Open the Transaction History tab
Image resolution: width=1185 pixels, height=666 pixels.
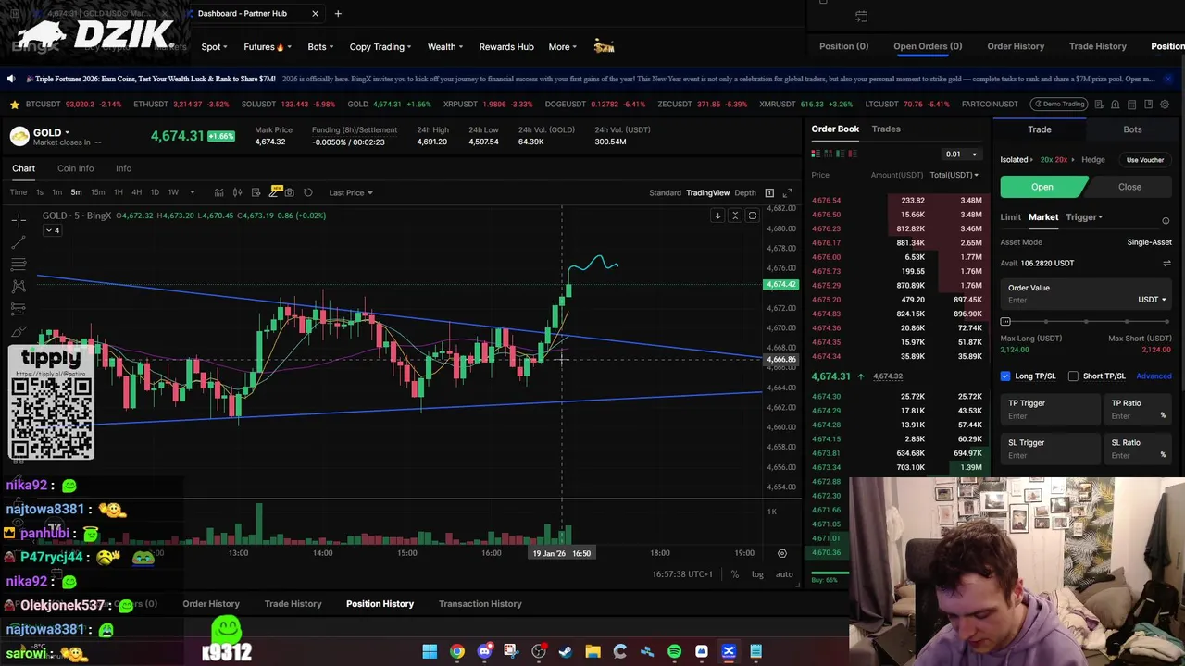click(480, 604)
